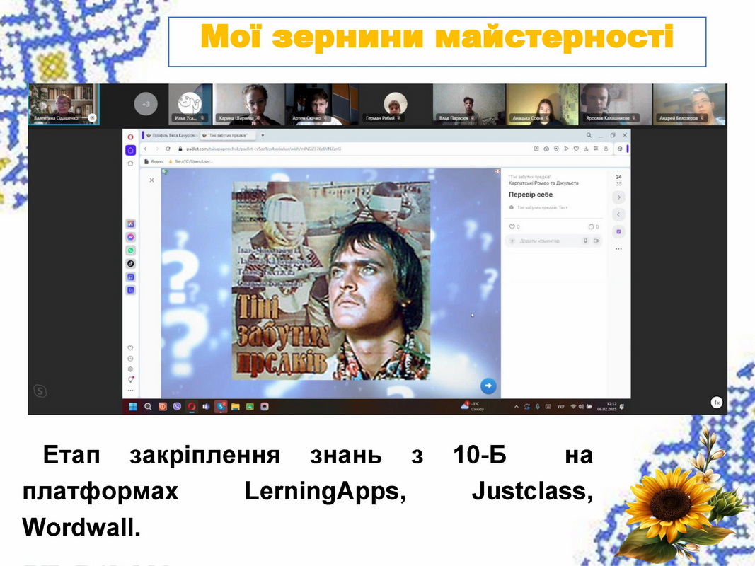Open Viber from the Windows taskbar
Viewport: 755px width, 566px height.
[x=176, y=407]
